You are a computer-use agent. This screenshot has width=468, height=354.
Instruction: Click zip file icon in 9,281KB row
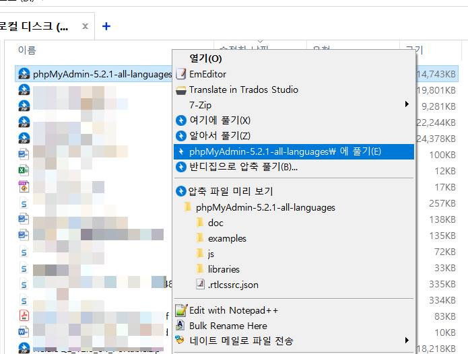(24, 106)
